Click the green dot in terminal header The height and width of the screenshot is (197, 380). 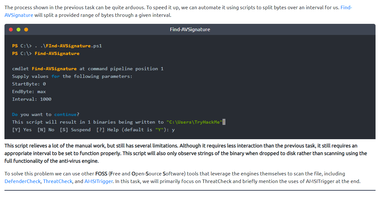18,30
